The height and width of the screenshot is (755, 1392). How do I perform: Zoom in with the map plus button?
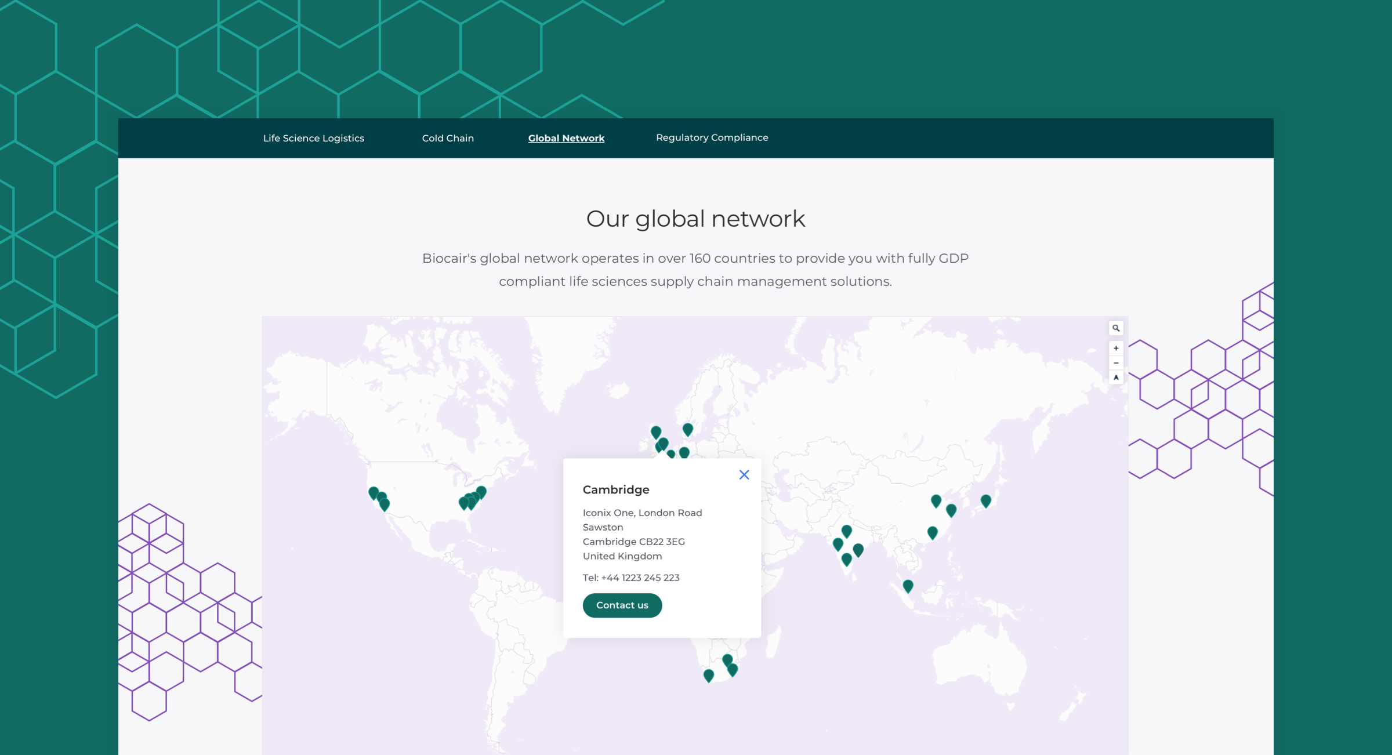[1115, 349]
